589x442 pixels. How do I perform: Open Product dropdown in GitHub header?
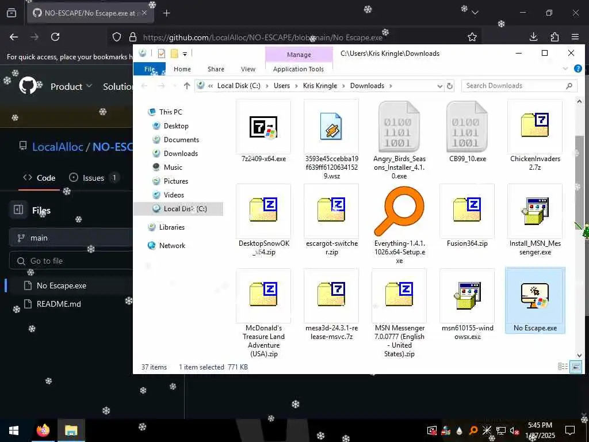point(71,86)
